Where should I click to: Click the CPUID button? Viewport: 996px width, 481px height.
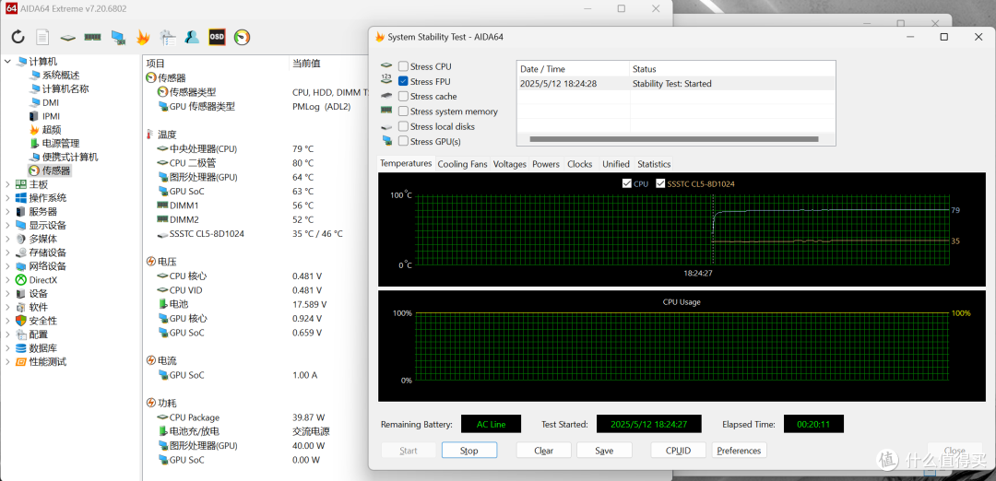click(x=679, y=451)
